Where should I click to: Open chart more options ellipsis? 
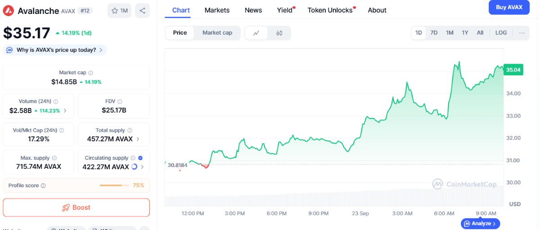[522, 33]
